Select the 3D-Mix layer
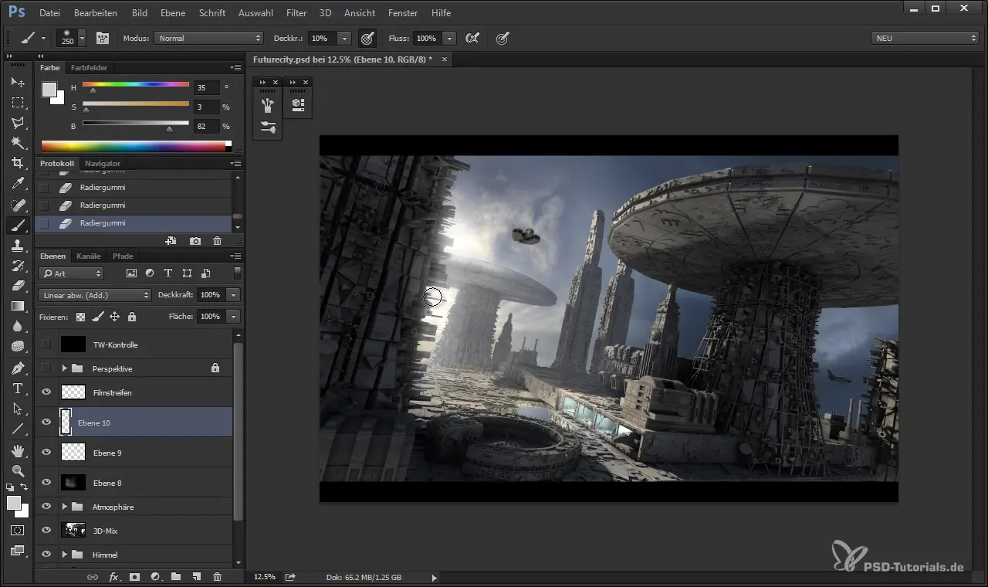The width and height of the screenshot is (988, 587). (x=134, y=531)
